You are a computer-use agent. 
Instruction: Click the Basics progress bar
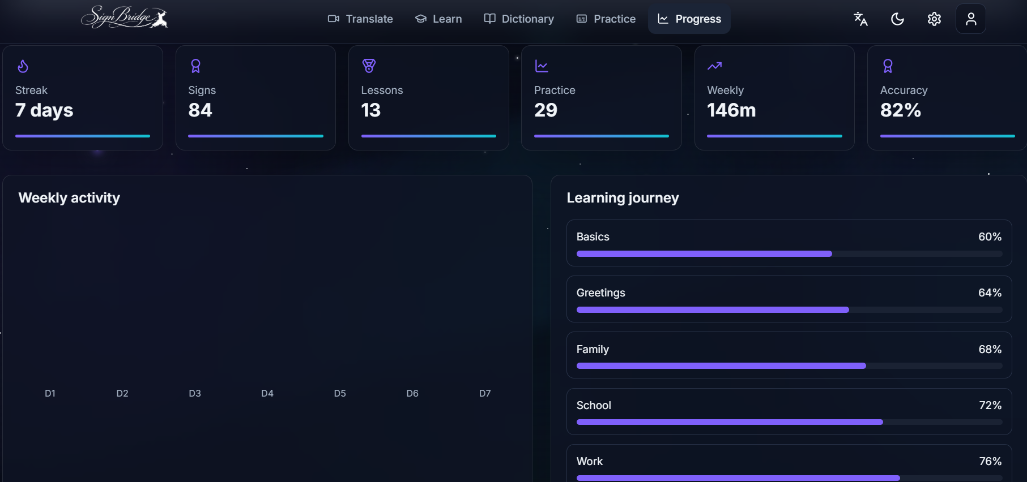point(789,254)
